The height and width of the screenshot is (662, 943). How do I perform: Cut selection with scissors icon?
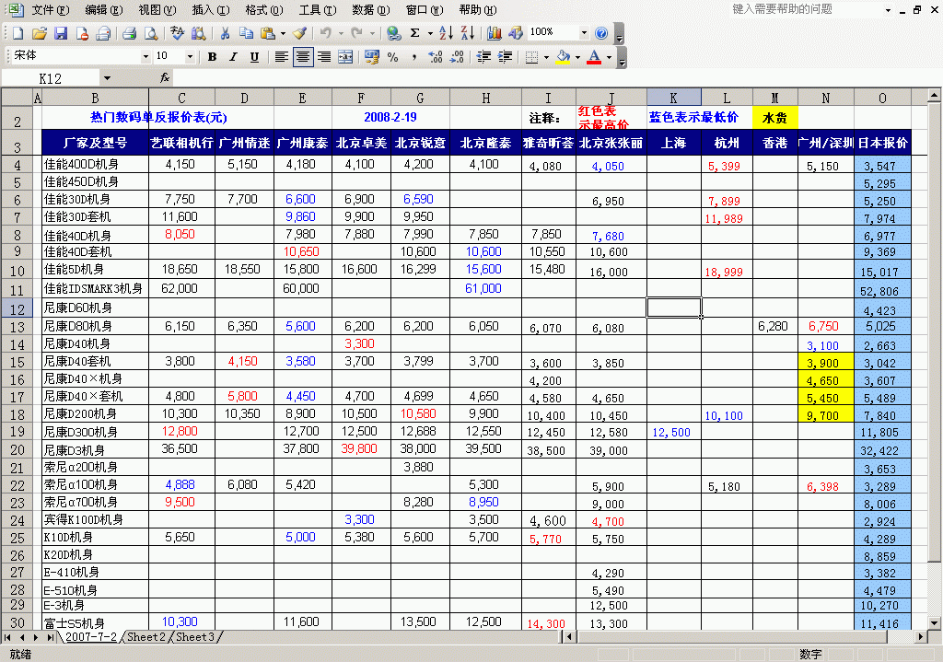(225, 33)
